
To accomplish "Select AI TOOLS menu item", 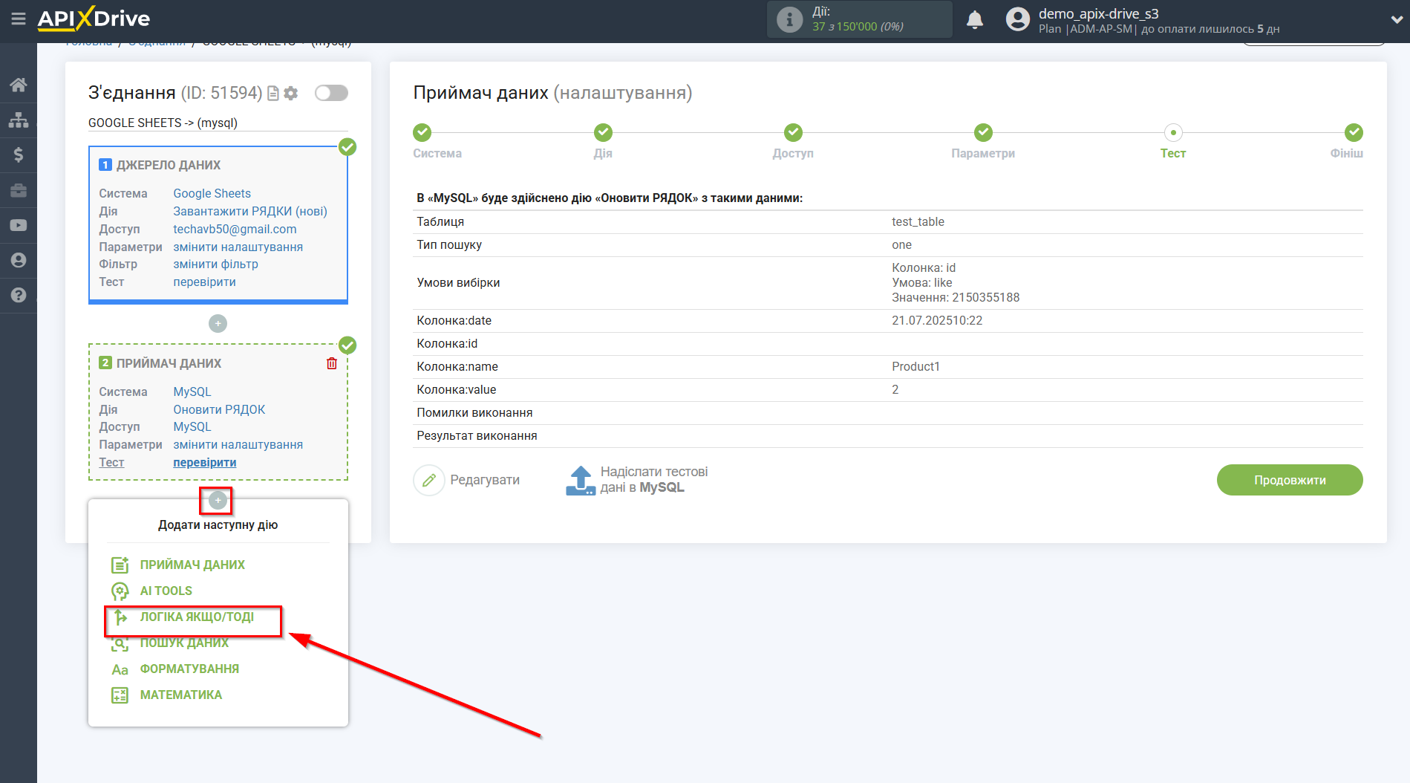I will click(x=166, y=591).
